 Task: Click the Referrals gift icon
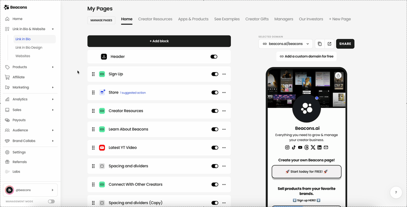tap(7, 162)
